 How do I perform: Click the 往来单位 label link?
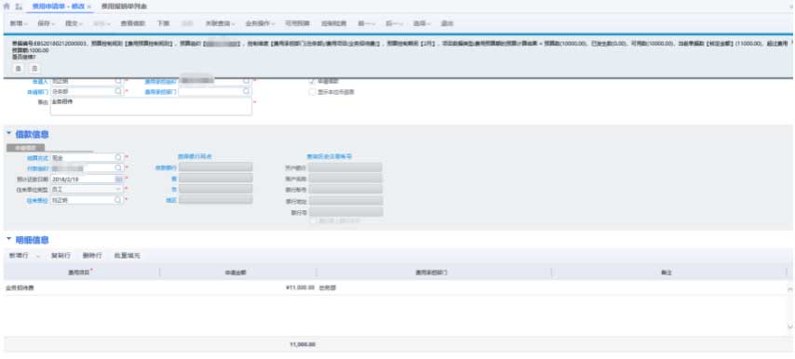pyautogui.click(x=37, y=201)
